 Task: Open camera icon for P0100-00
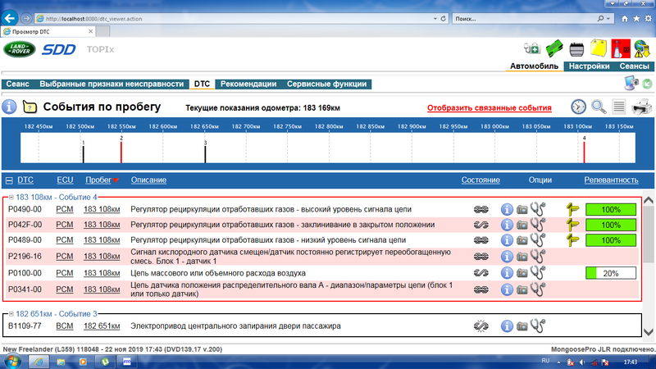point(522,273)
